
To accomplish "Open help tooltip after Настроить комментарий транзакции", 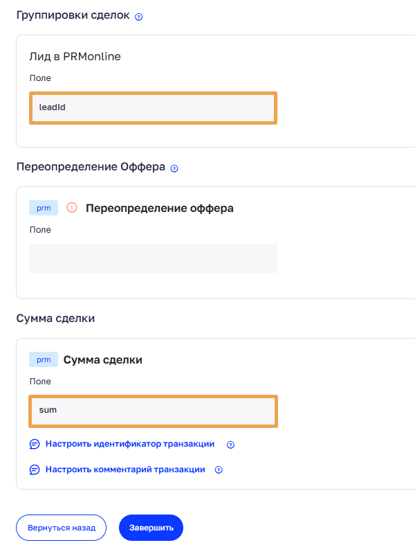I will pos(219,470).
